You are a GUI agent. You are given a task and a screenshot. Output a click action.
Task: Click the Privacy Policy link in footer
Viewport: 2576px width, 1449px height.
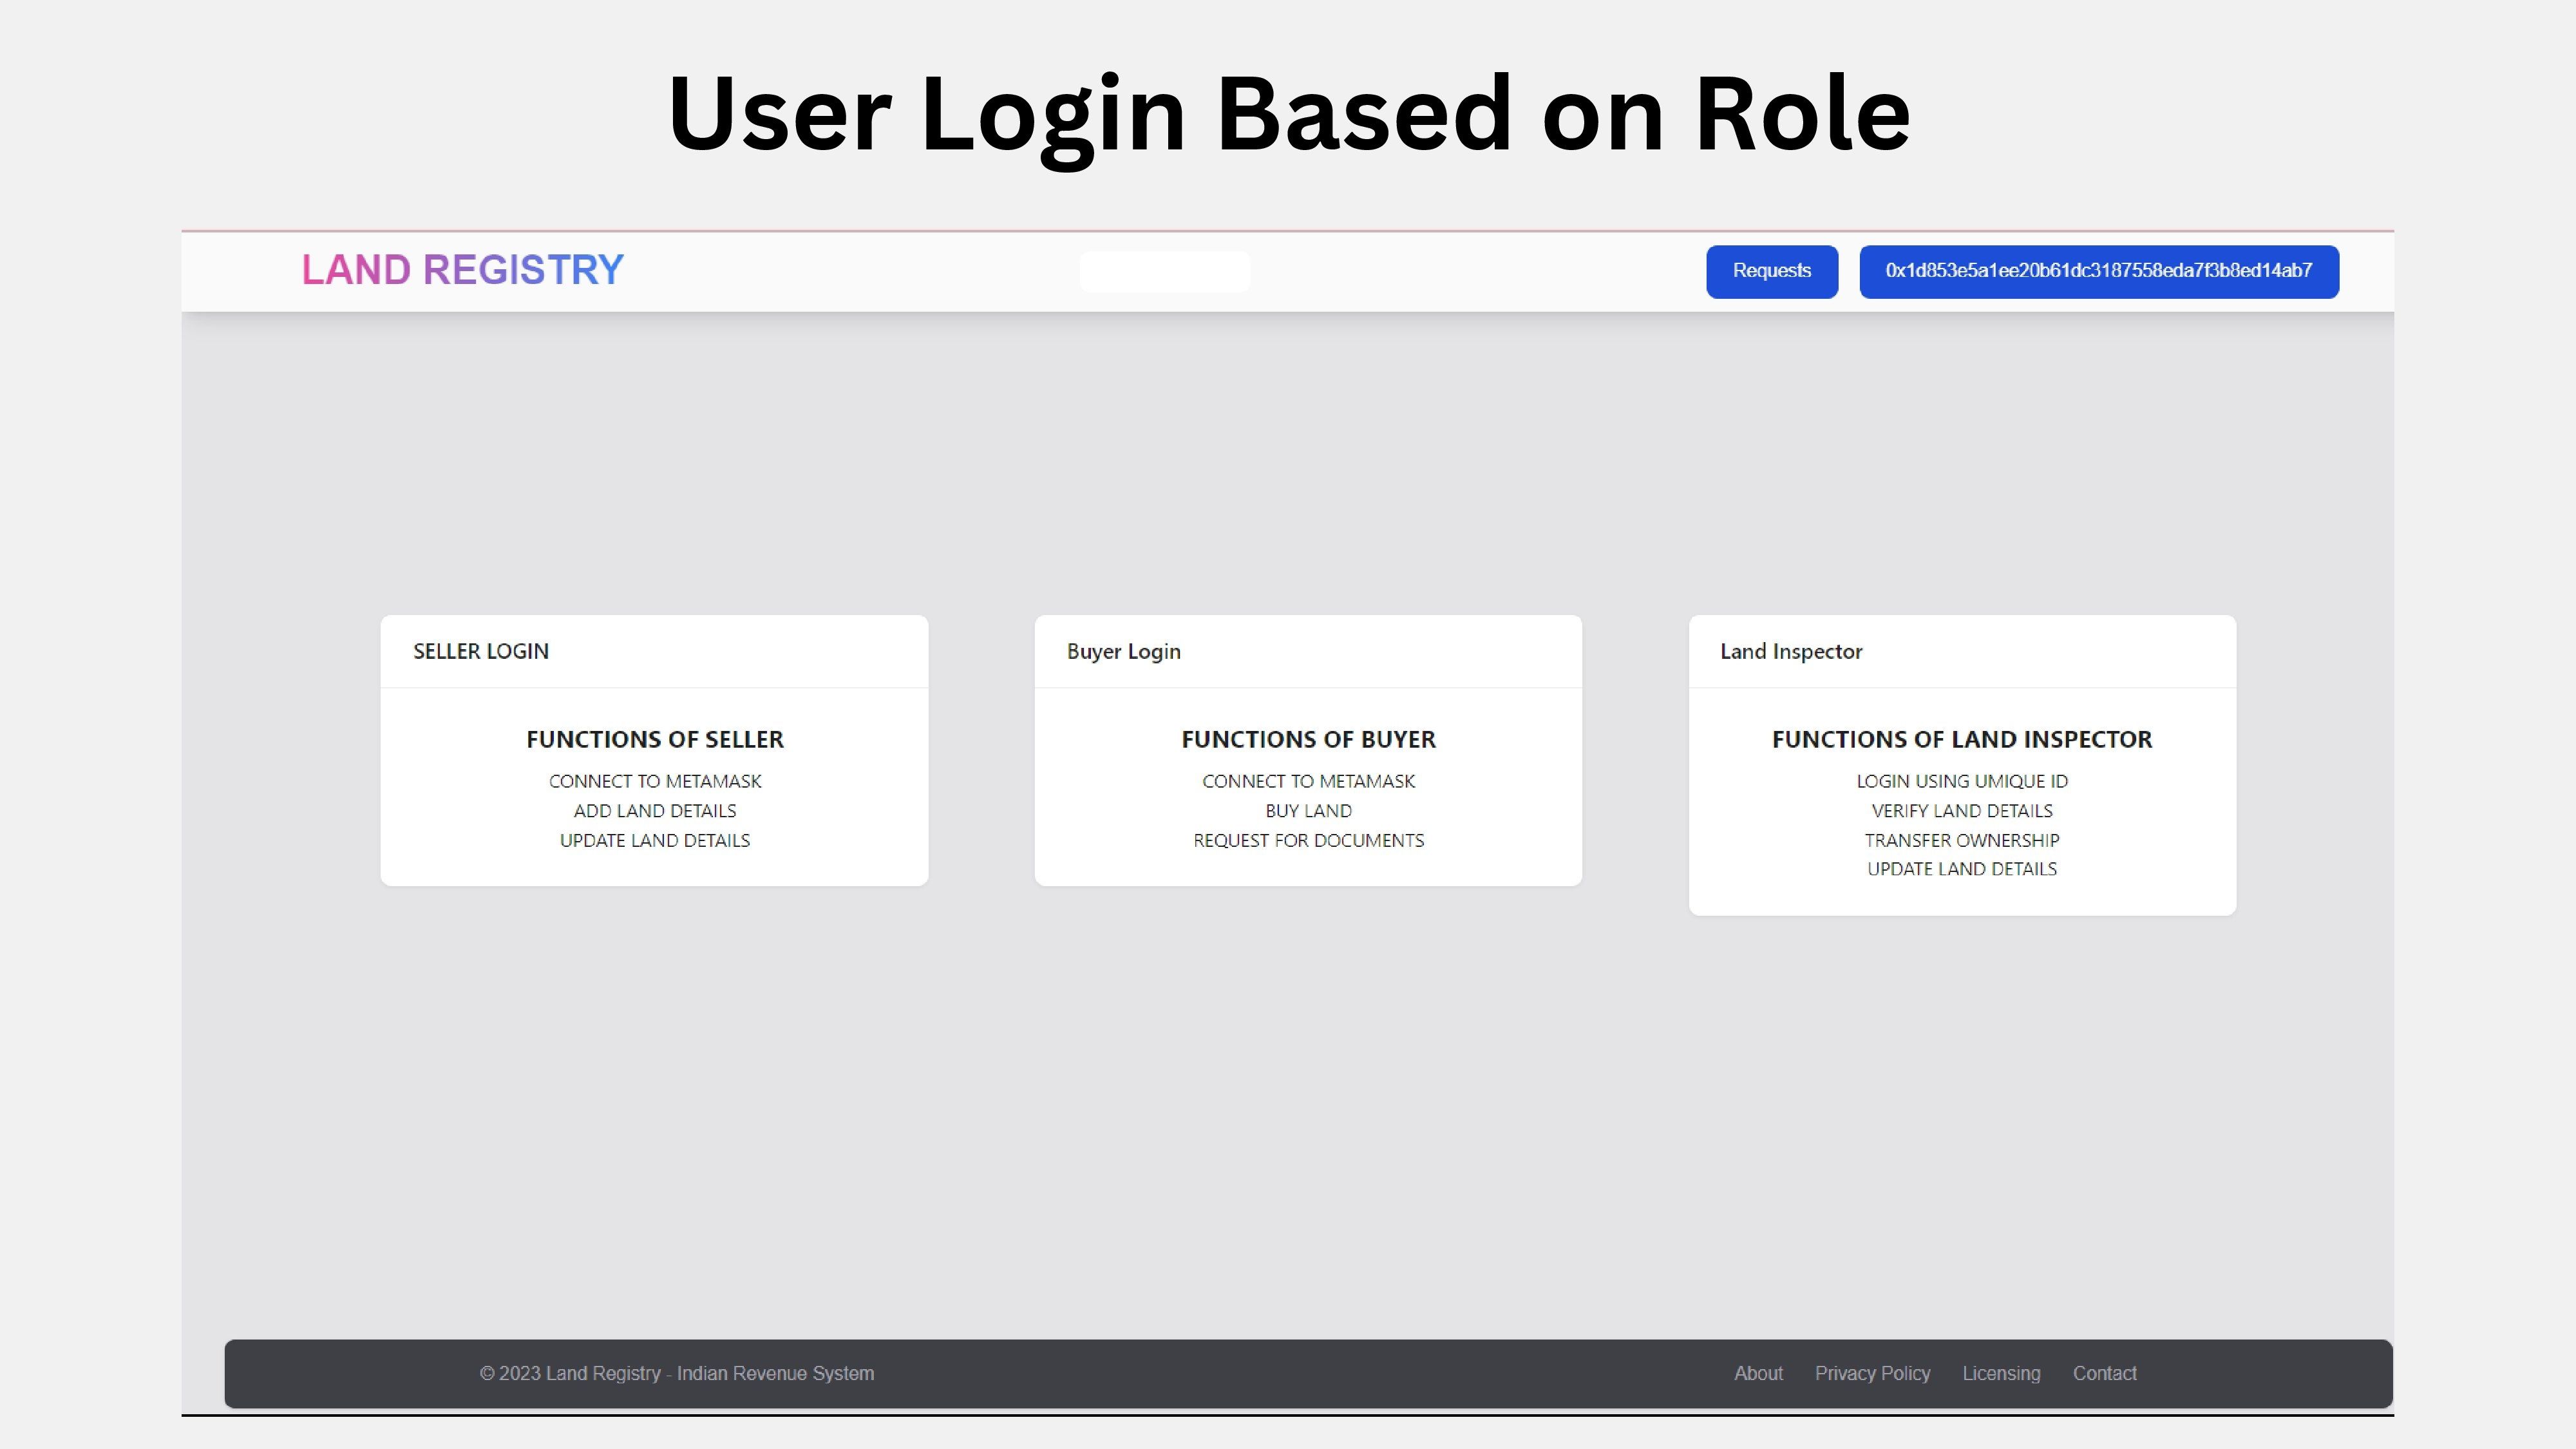click(1872, 1373)
